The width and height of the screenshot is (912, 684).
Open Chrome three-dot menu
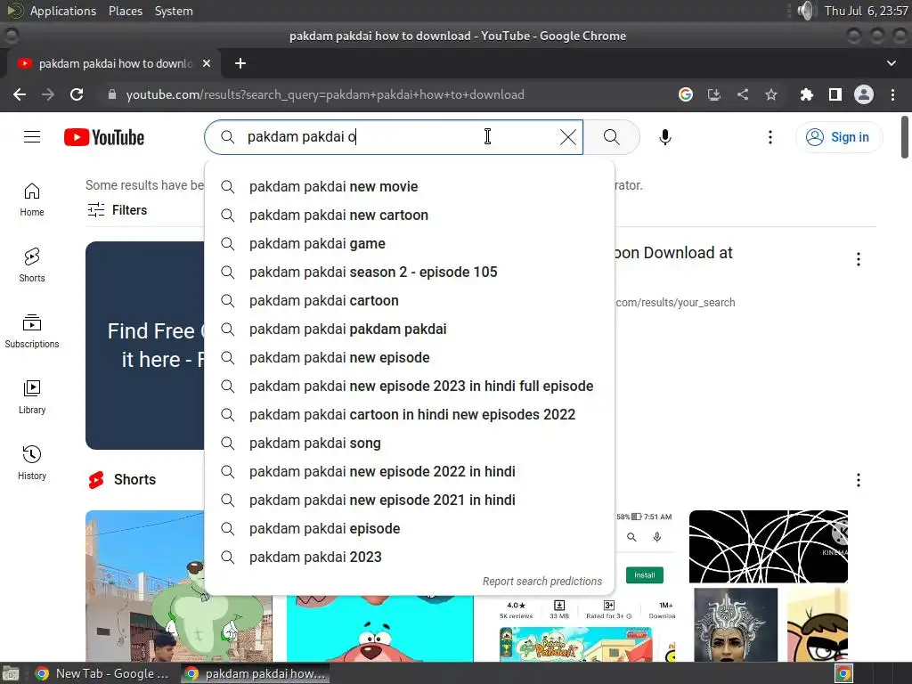[x=892, y=94]
